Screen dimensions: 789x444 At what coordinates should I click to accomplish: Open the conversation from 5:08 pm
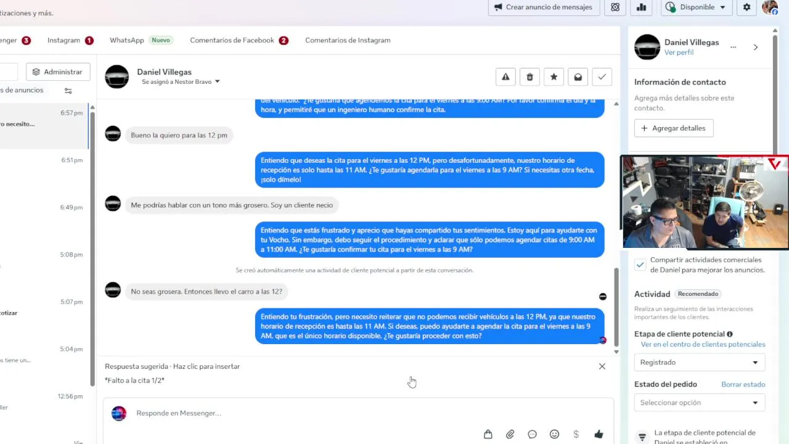click(44, 267)
